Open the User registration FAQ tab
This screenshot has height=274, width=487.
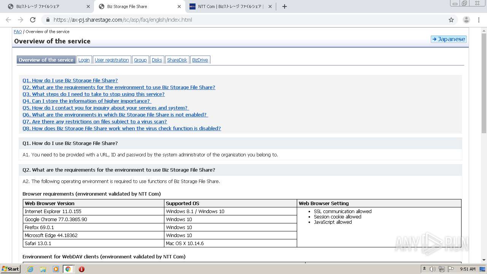point(112,60)
